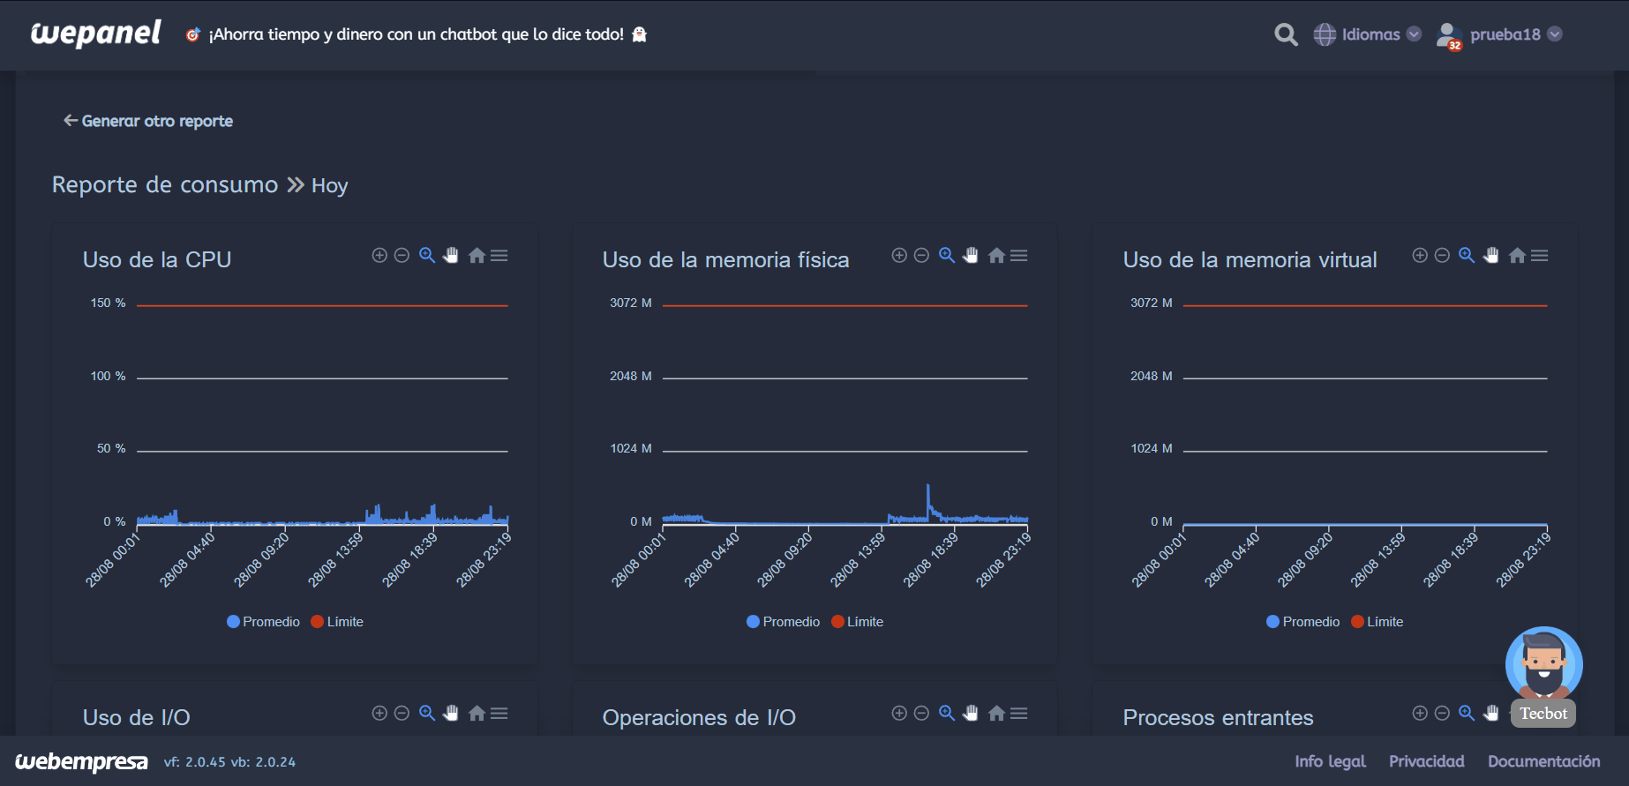The width and height of the screenshot is (1629, 786).
Task: Expand the Idiomas language dropdown
Action: [1368, 34]
